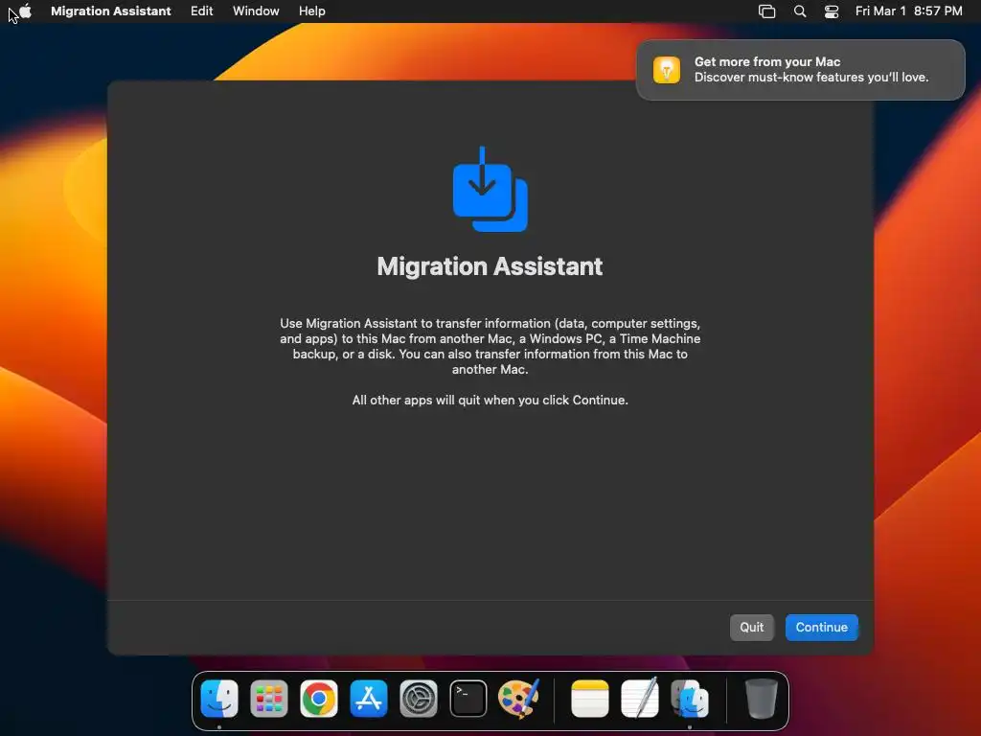
Task: Open App Store from the Dock
Action: click(369, 699)
